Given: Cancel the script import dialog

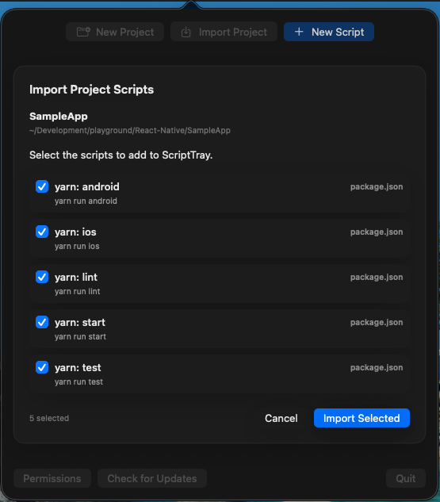Looking at the screenshot, I should click(x=281, y=418).
